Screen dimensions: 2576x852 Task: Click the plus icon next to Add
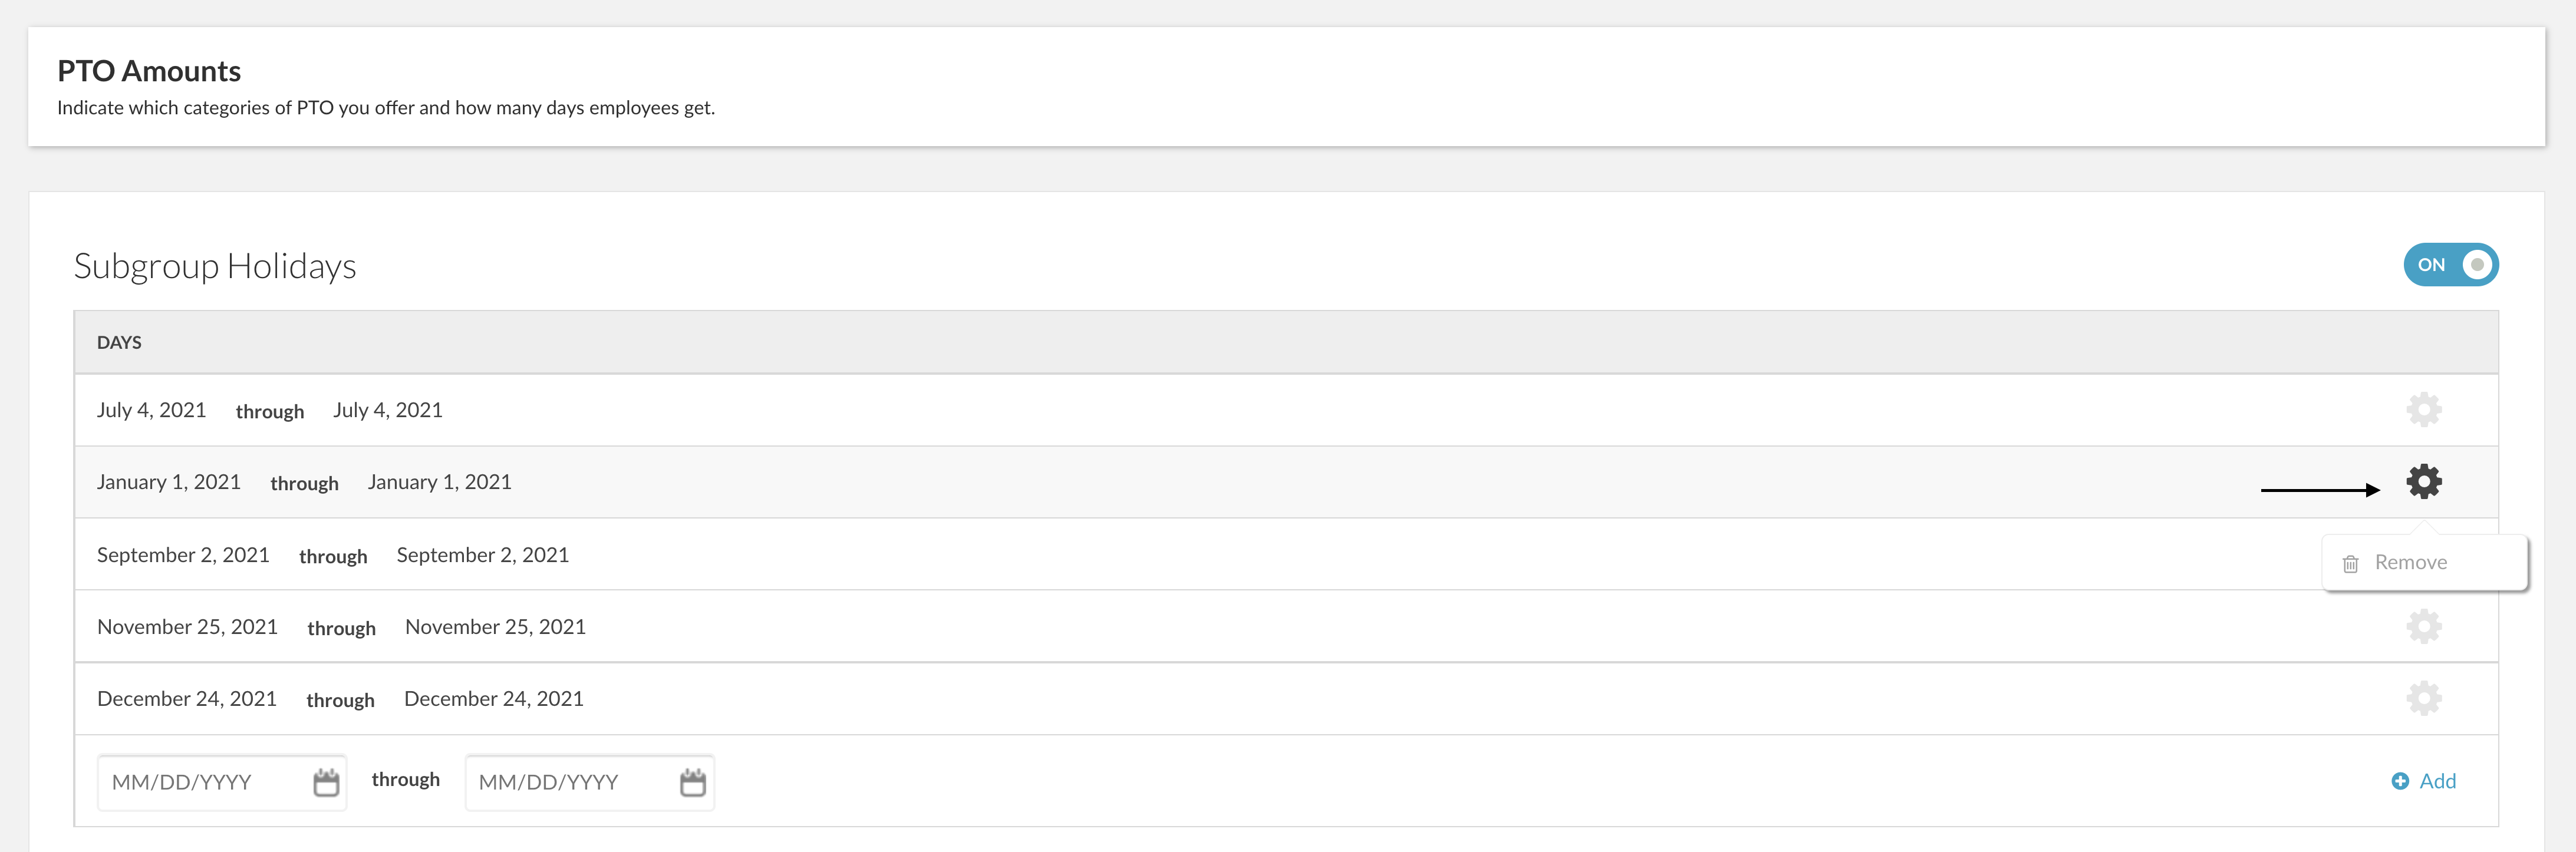click(x=2400, y=782)
